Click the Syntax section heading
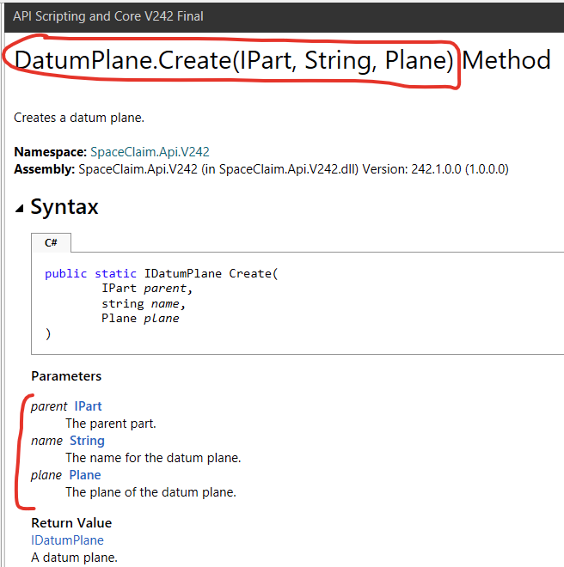The height and width of the screenshot is (567, 564). [64, 207]
